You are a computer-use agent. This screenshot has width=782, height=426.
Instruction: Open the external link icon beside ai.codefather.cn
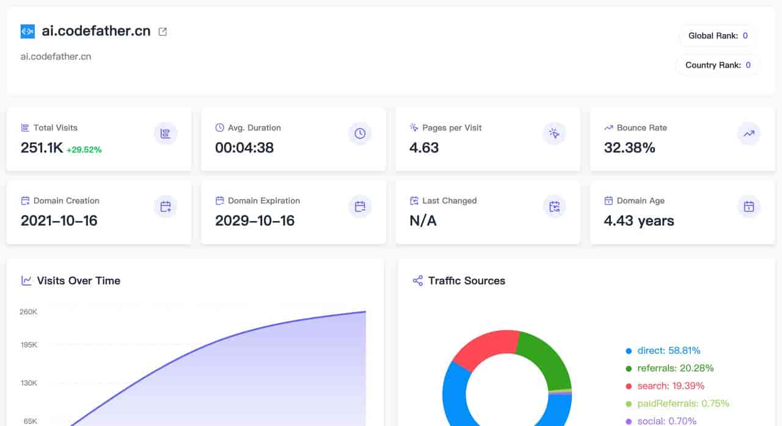click(x=163, y=32)
